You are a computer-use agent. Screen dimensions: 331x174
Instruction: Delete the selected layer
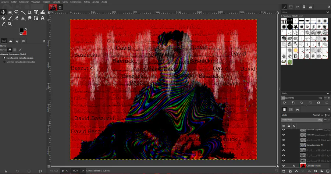coord(328,171)
